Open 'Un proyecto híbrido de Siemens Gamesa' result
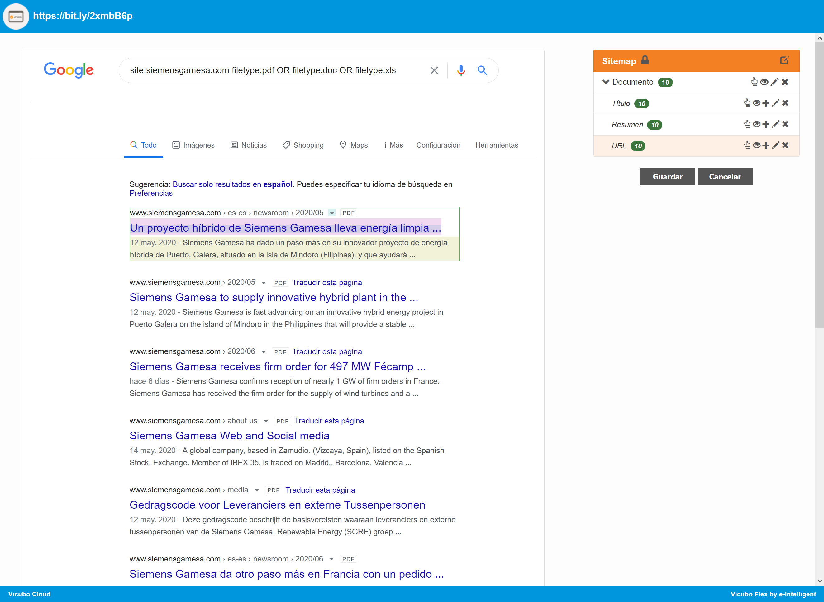The height and width of the screenshot is (602, 824). click(x=285, y=228)
